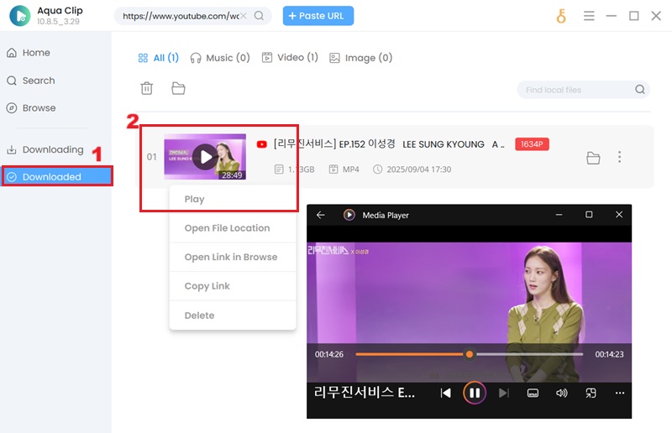Click the Paste URL button
The width and height of the screenshot is (672, 433).
[318, 16]
